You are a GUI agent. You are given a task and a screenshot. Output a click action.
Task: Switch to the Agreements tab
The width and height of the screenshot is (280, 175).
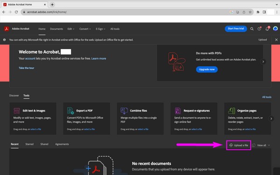coord(62,144)
